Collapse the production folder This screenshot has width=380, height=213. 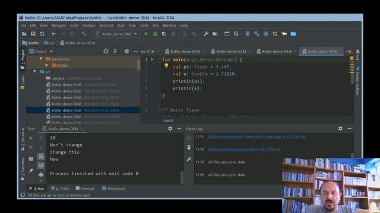pos(41,59)
